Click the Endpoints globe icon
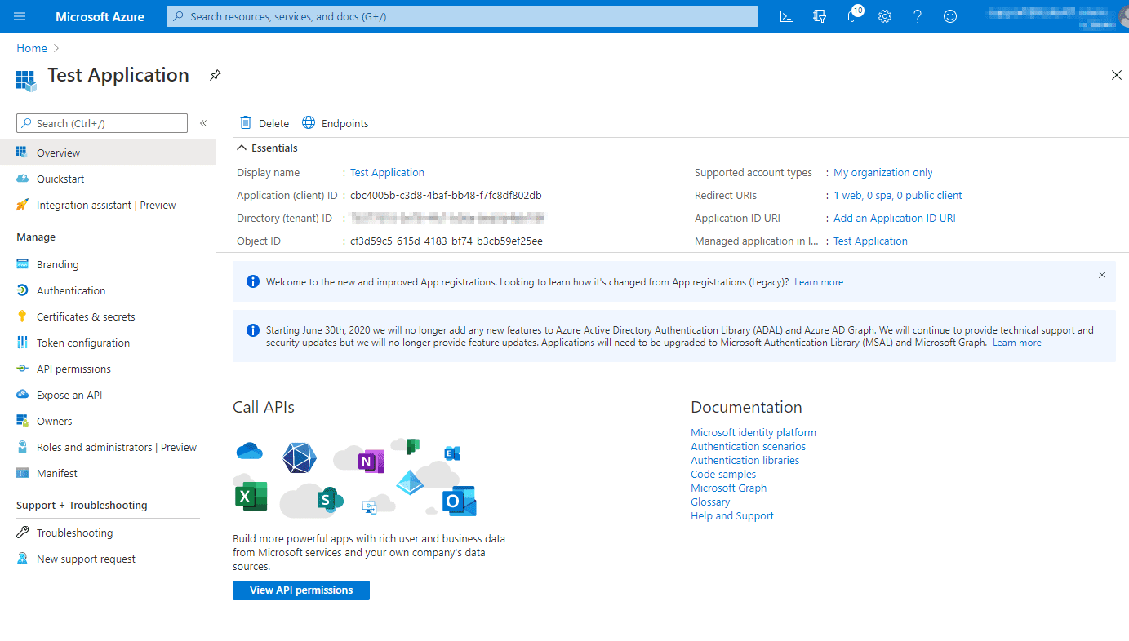Image resolution: width=1129 pixels, height=641 pixels. pos(309,123)
